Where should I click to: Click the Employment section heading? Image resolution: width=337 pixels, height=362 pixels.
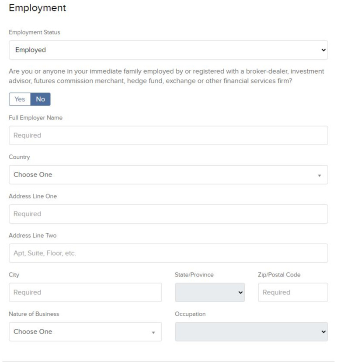coord(38,8)
